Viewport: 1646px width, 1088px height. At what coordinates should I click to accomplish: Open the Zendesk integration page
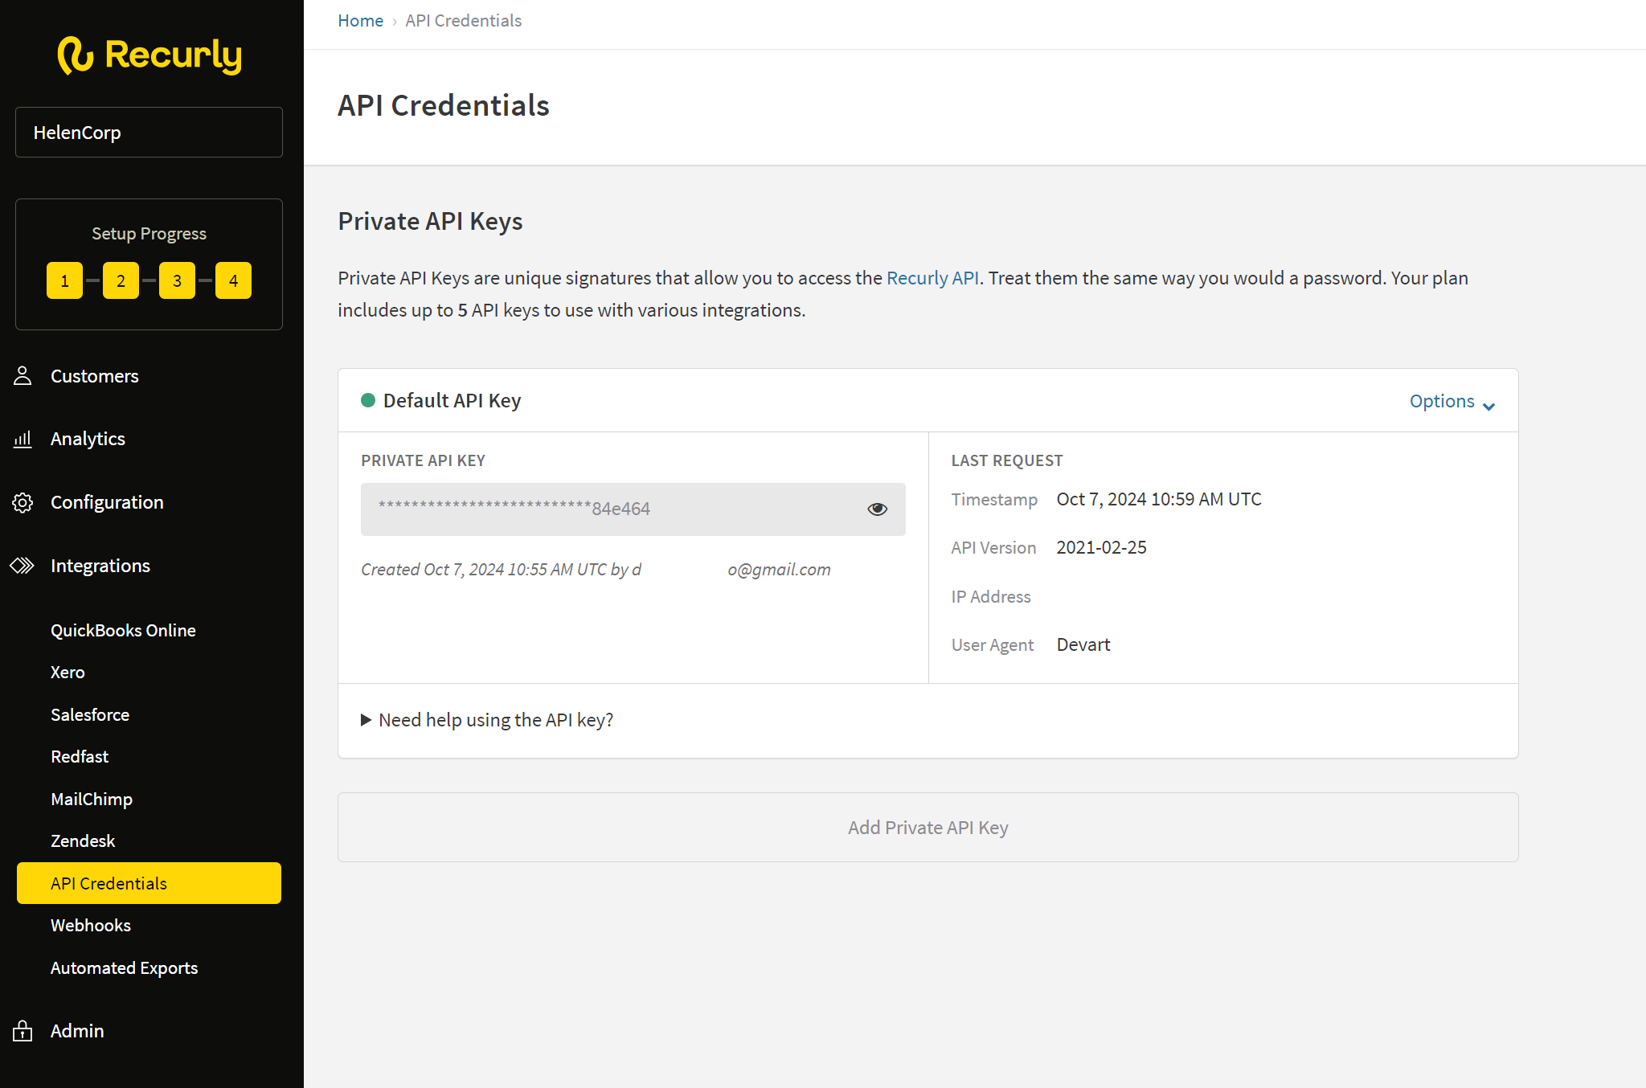tap(83, 841)
